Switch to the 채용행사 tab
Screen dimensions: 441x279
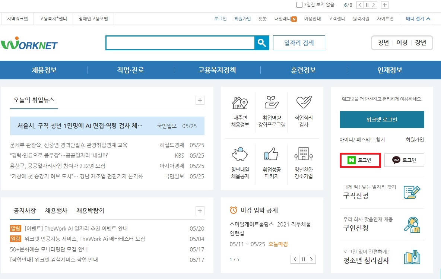coord(56,211)
